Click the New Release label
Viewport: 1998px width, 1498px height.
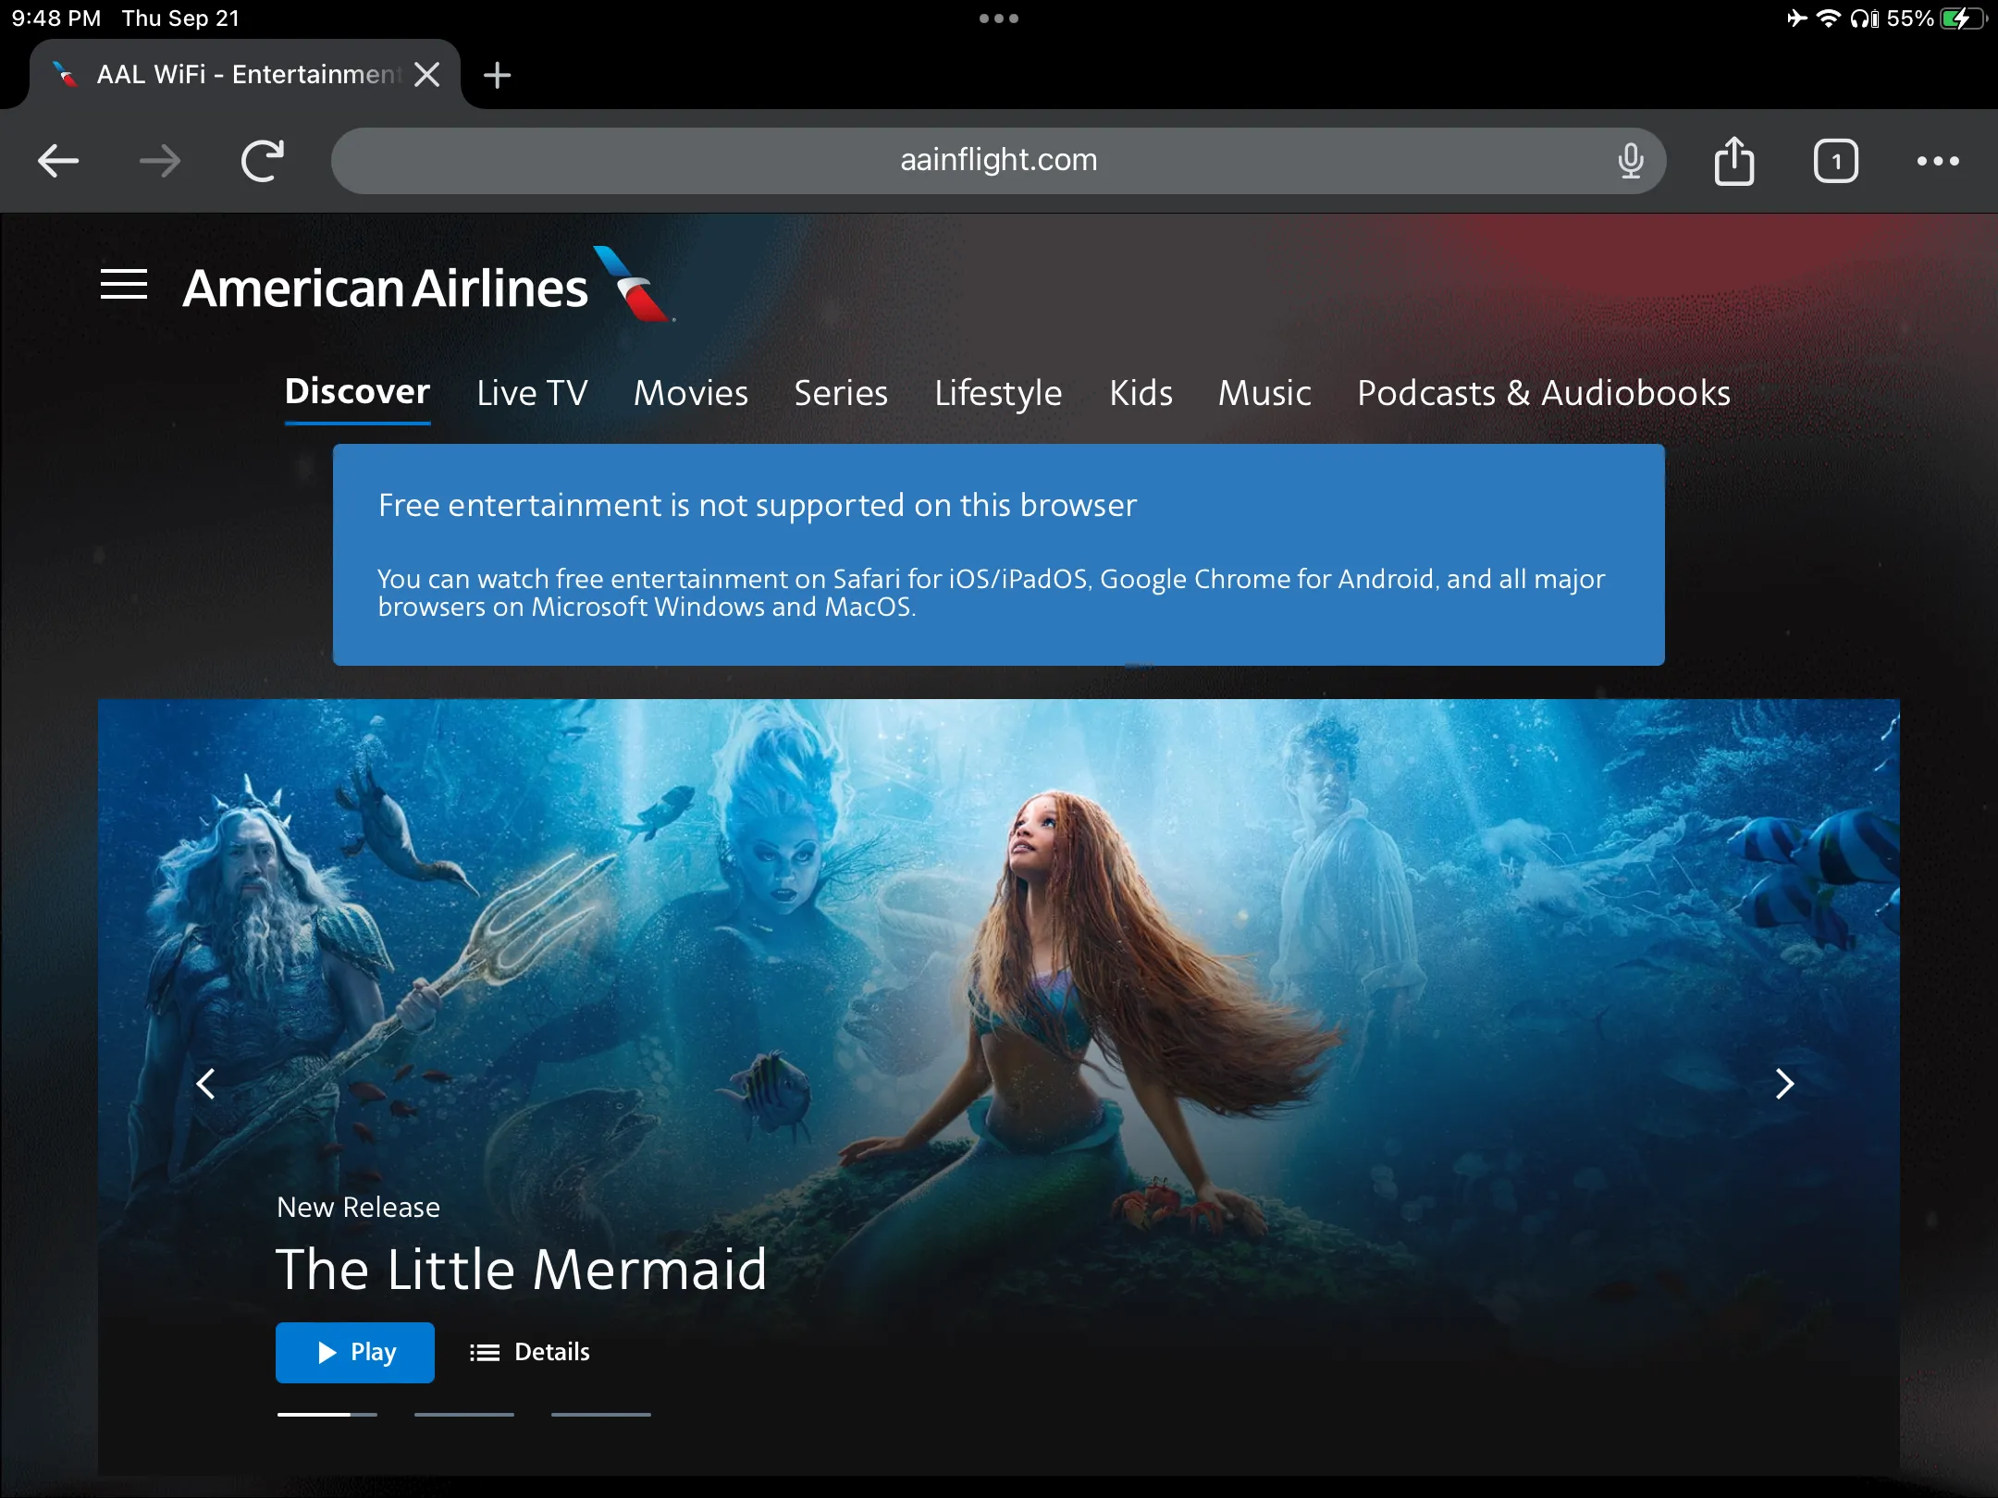click(x=358, y=1208)
